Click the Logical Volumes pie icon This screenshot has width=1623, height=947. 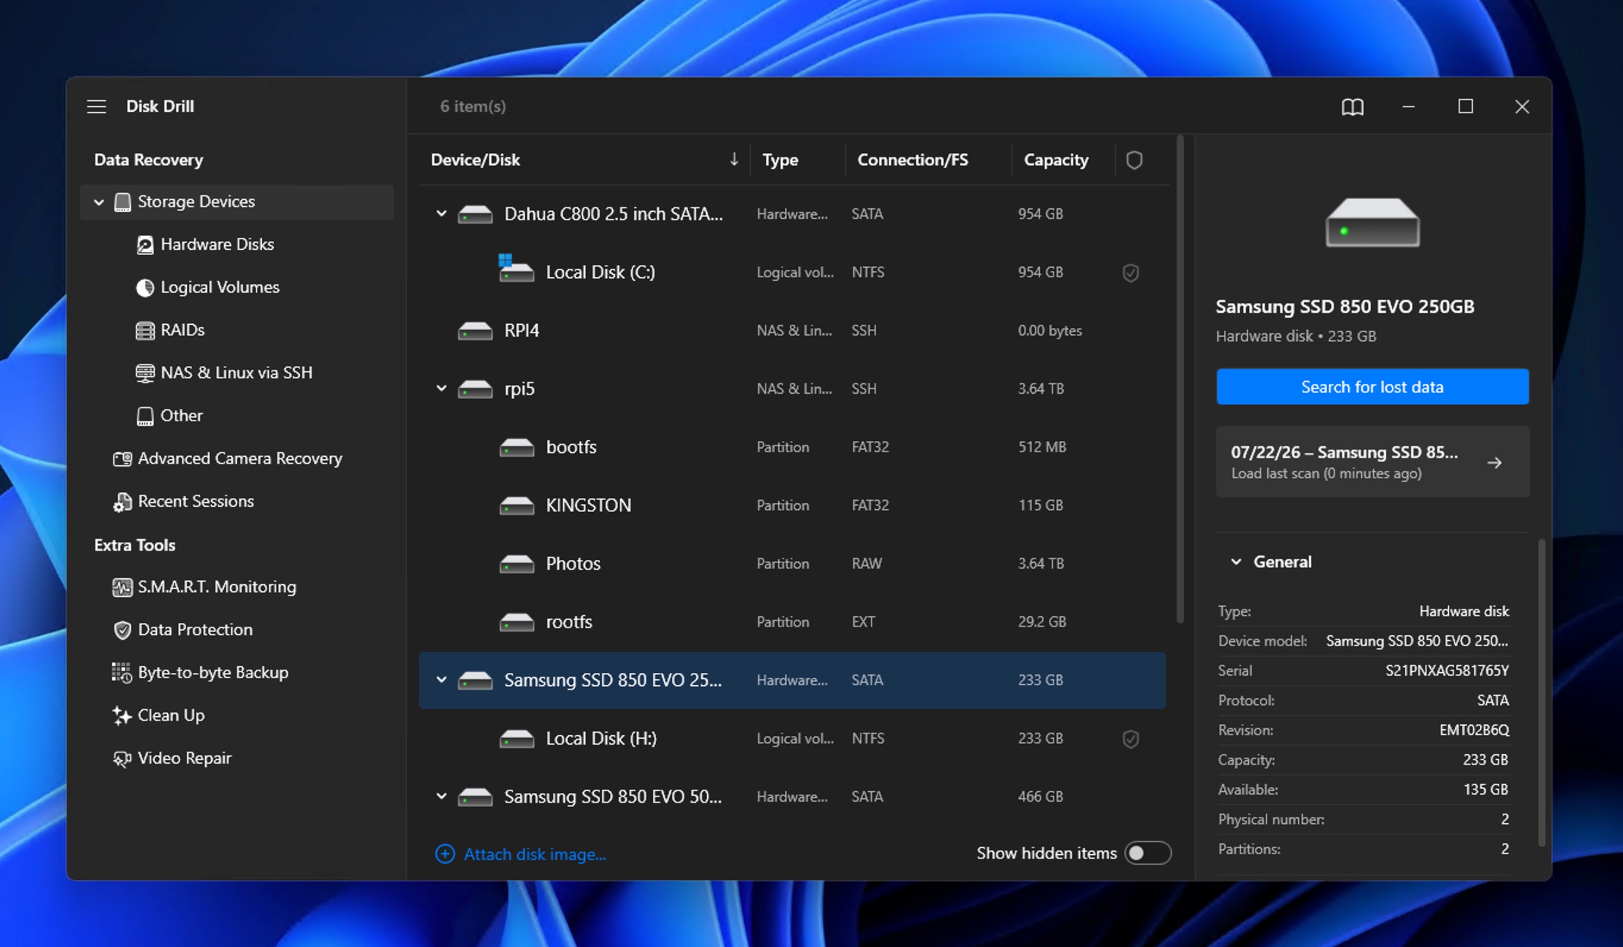tap(145, 287)
